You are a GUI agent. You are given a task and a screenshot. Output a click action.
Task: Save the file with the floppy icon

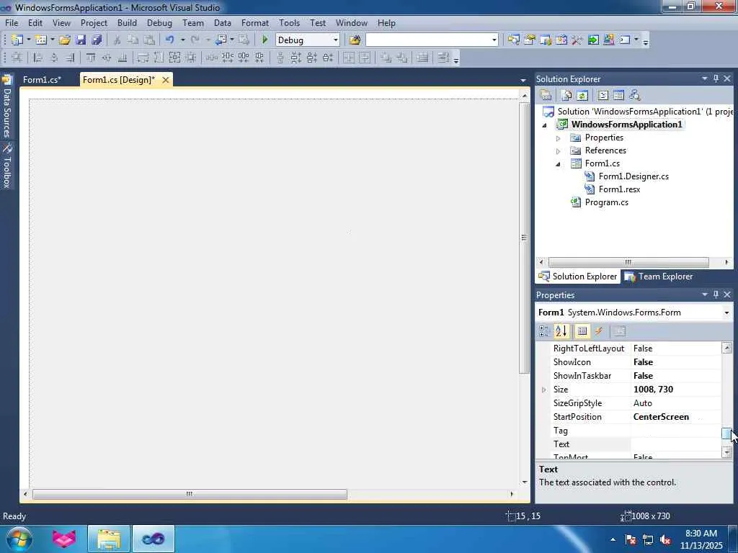point(81,40)
